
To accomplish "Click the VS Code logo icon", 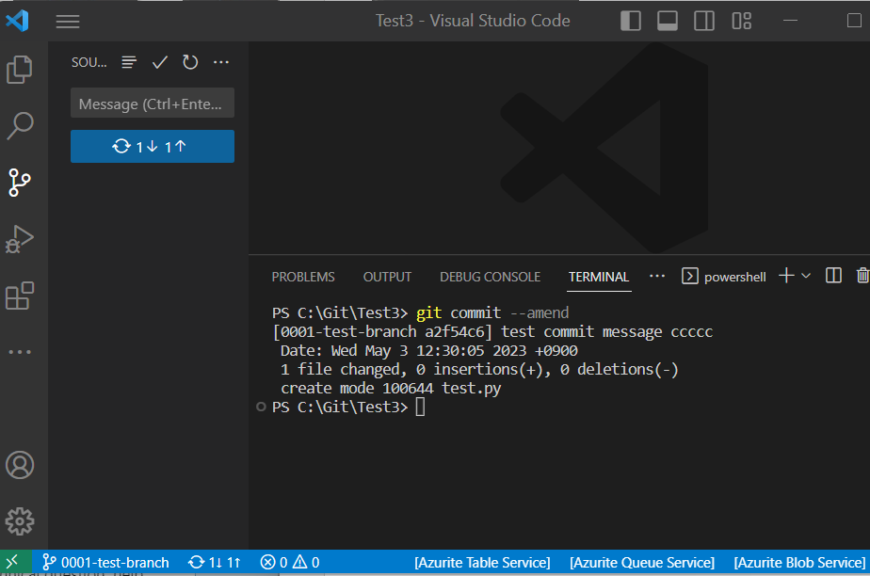I will click(x=17, y=21).
